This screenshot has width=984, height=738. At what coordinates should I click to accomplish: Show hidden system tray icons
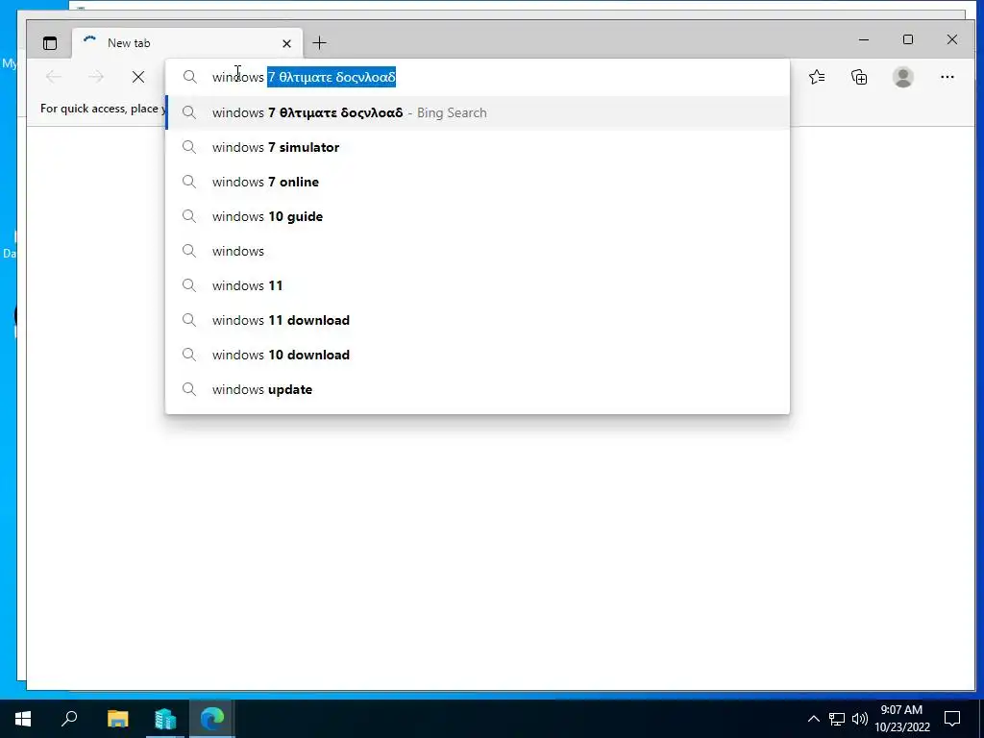[x=813, y=719]
